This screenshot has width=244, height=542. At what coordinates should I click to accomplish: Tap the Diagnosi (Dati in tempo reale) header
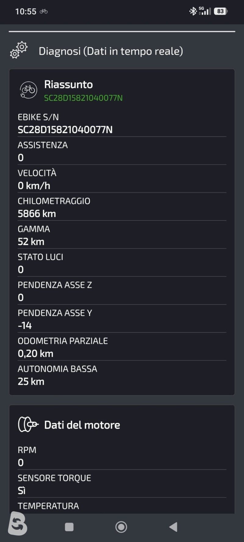pos(111,51)
